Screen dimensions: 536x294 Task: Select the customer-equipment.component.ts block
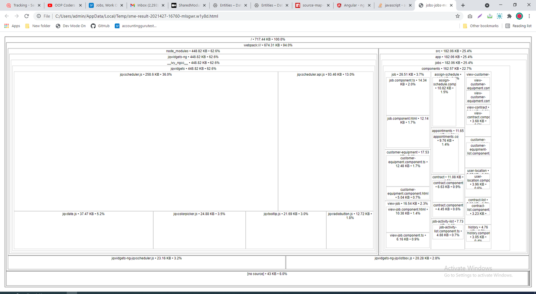[408, 171]
